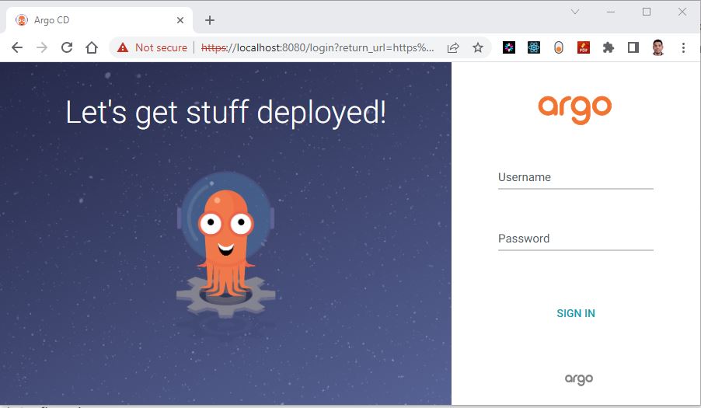This screenshot has height=408, width=701.
Task: Toggle the browser side panel
Action: (633, 47)
